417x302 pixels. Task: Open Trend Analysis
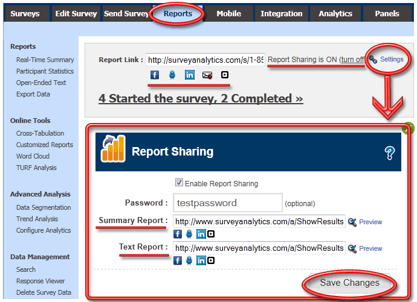tap(37, 219)
